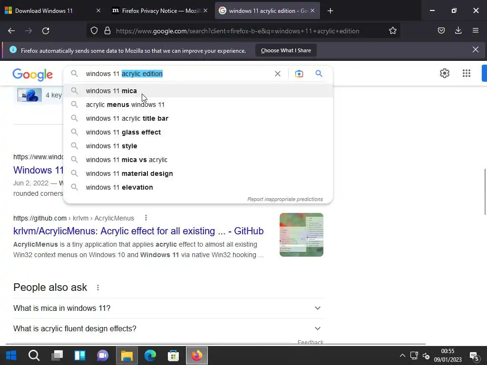487x365 pixels.
Task: Close the Download Windows 11 tab
Action: tap(98, 10)
